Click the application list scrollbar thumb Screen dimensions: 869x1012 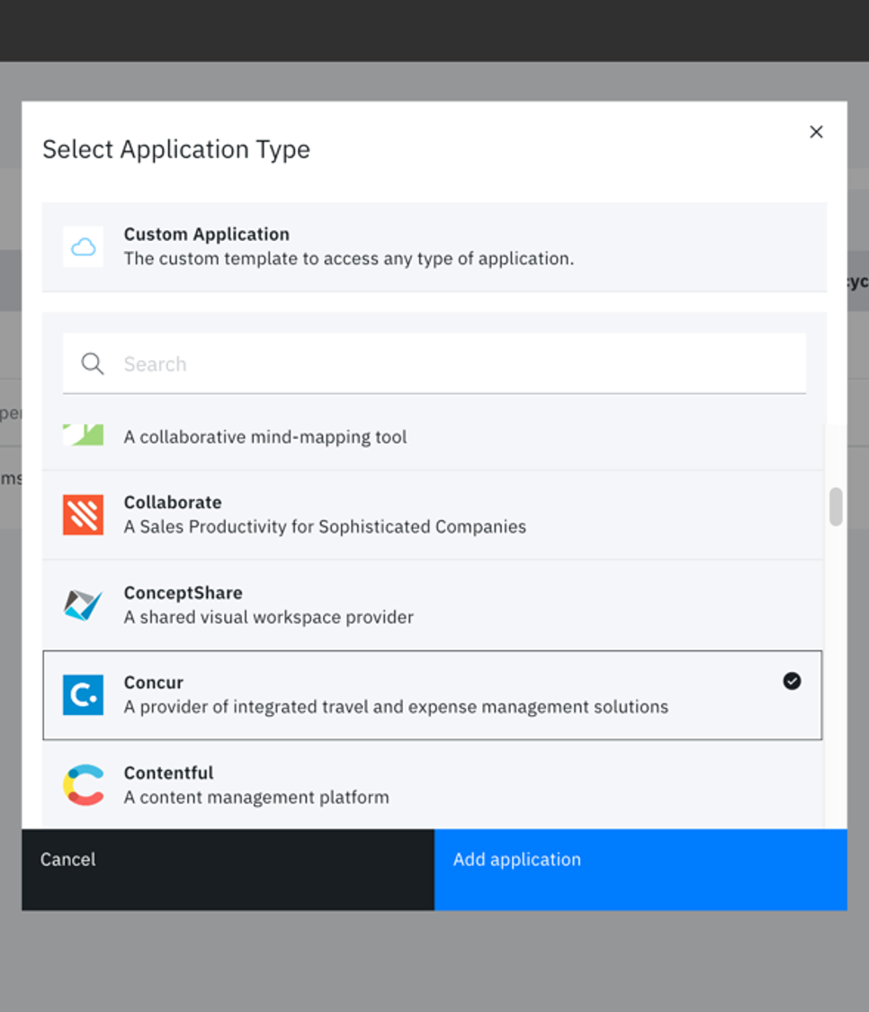point(836,506)
